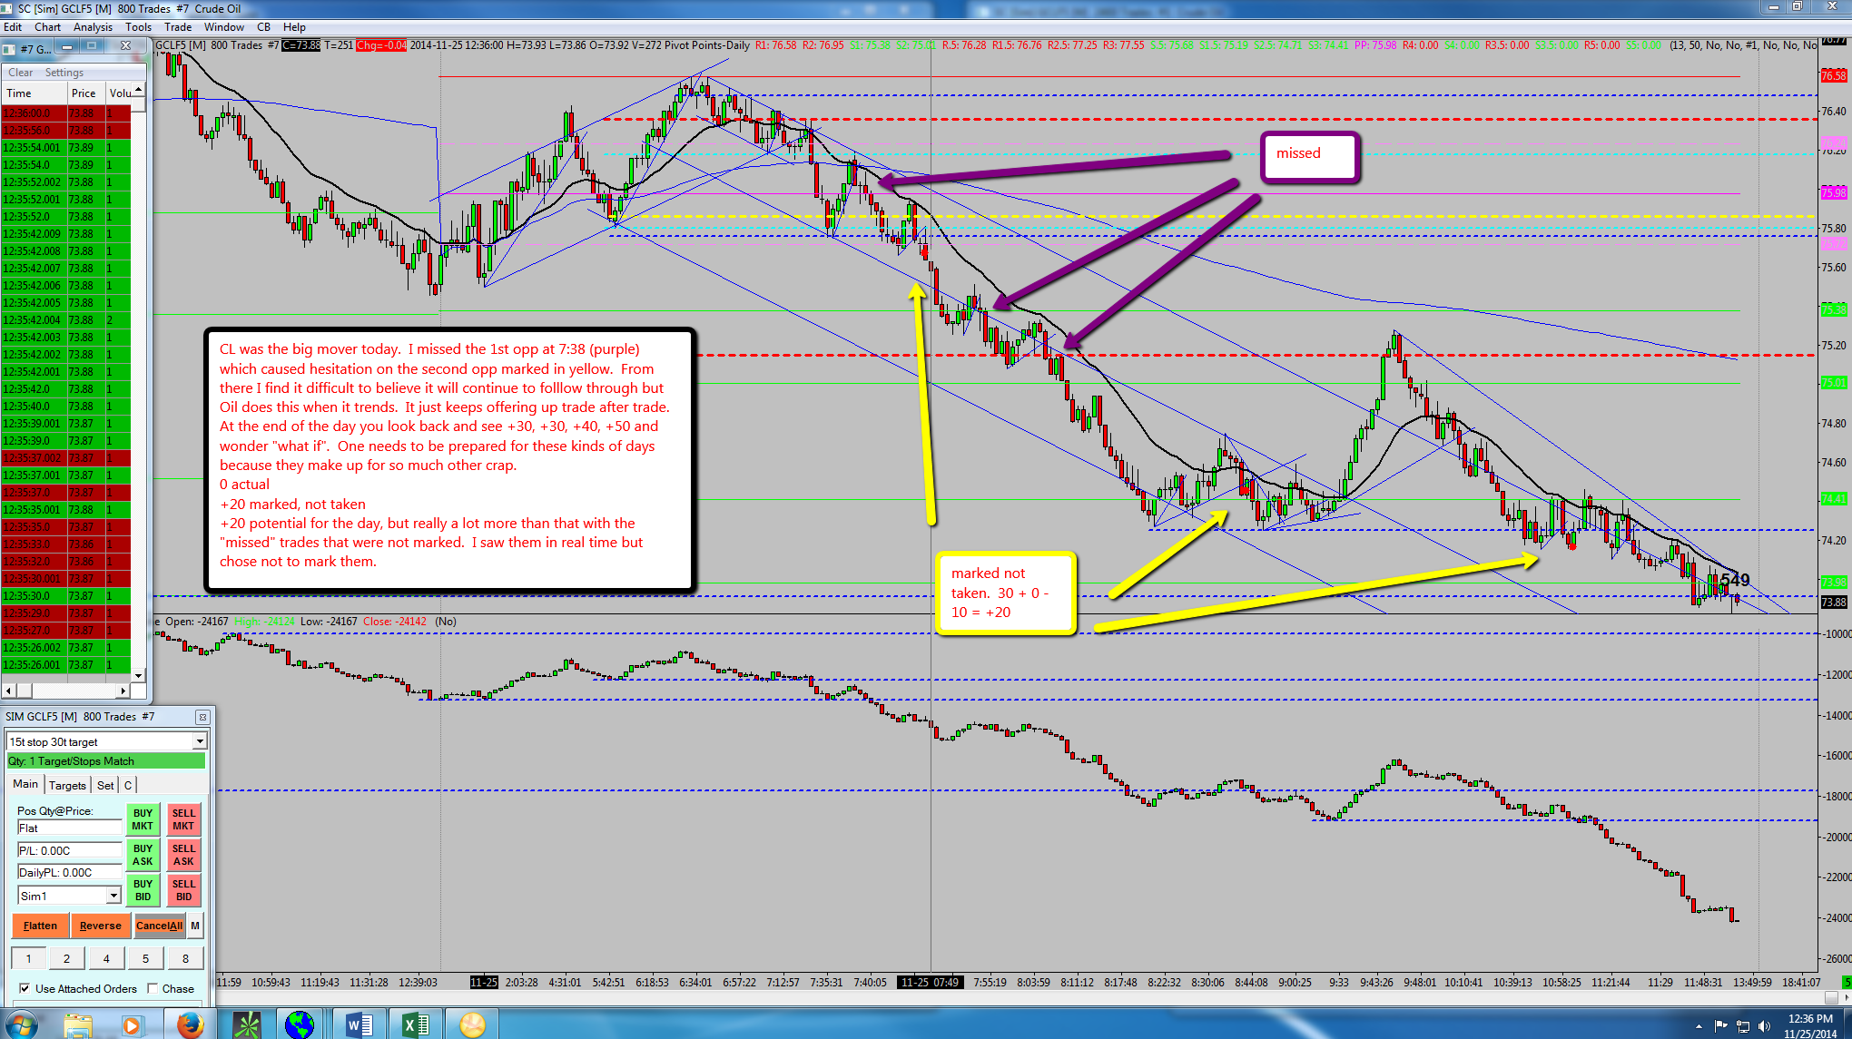Enable the Chase checkbox
Viewport: 1852px width, 1039px height.
[153, 988]
